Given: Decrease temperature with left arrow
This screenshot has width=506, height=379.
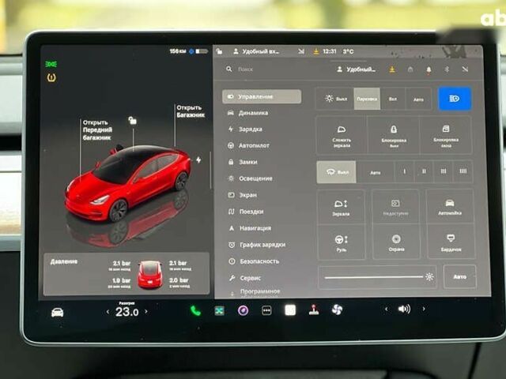Looking at the screenshot, I should (x=108, y=312).
